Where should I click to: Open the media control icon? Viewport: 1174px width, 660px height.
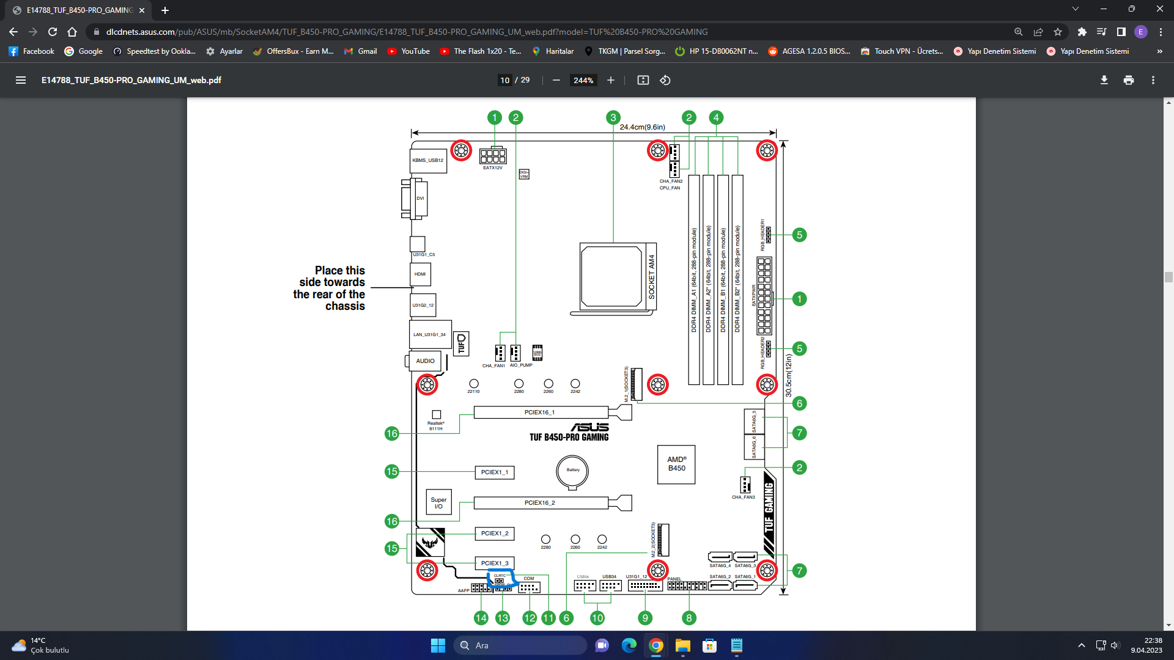(x=1102, y=32)
